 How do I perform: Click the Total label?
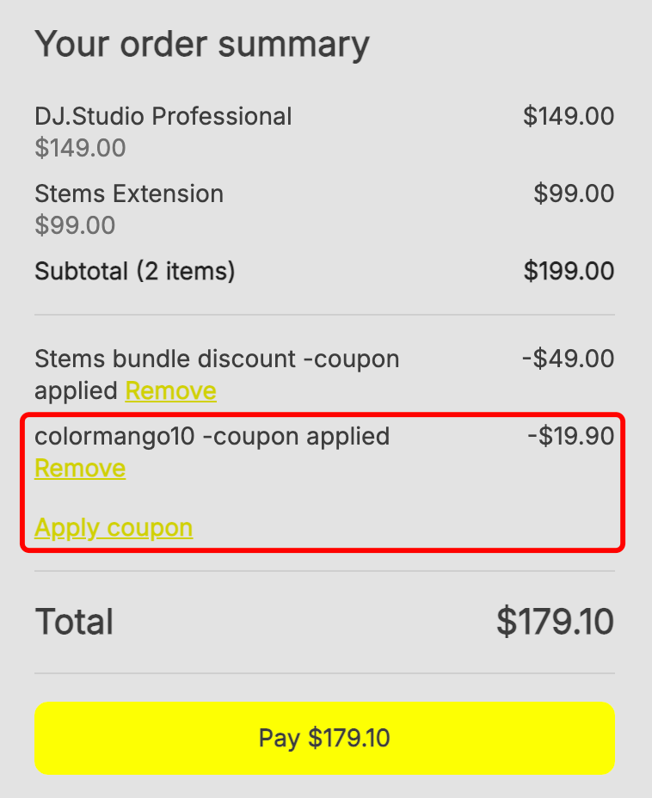(74, 622)
